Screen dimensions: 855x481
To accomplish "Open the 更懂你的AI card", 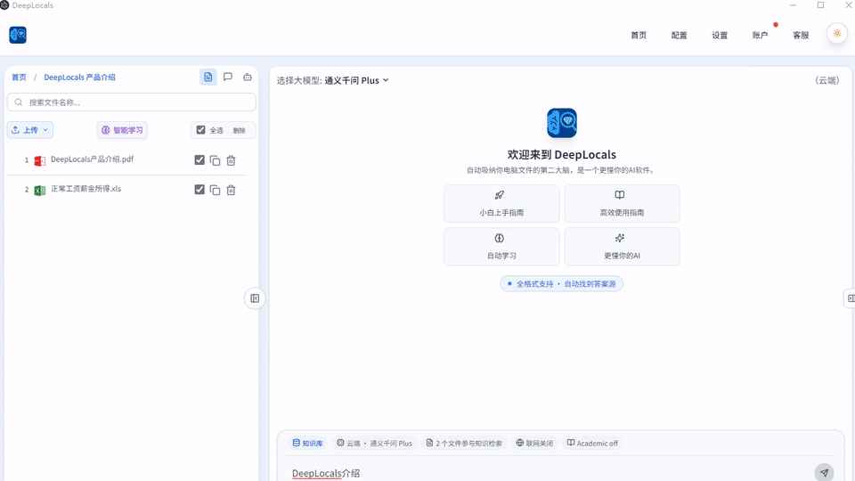I will point(622,247).
